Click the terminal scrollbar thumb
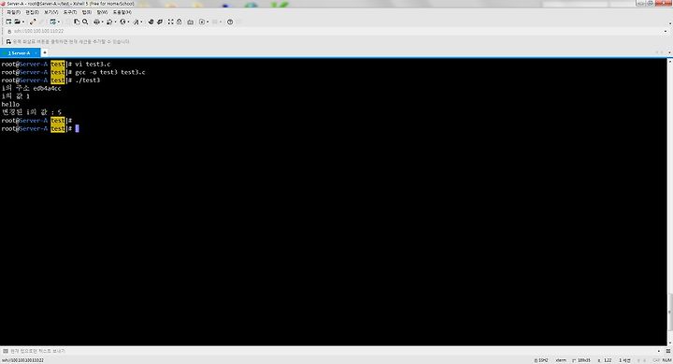 [669, 312]
